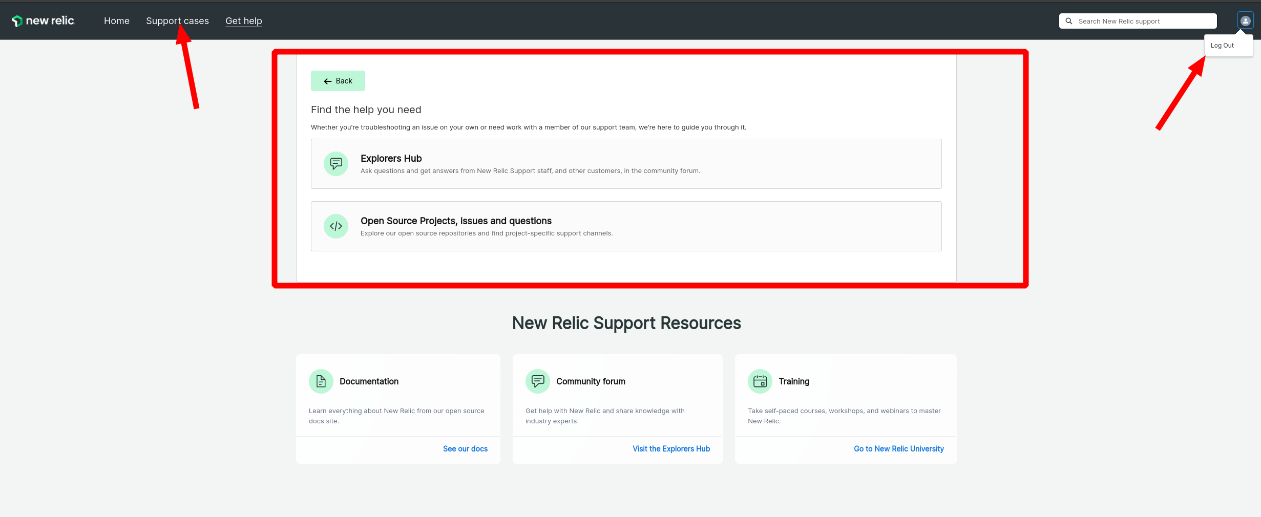Image resolution: width=1261 pixels, height=517 pixels.
Task: Go to the Home nav item
Action: (117, 21)
